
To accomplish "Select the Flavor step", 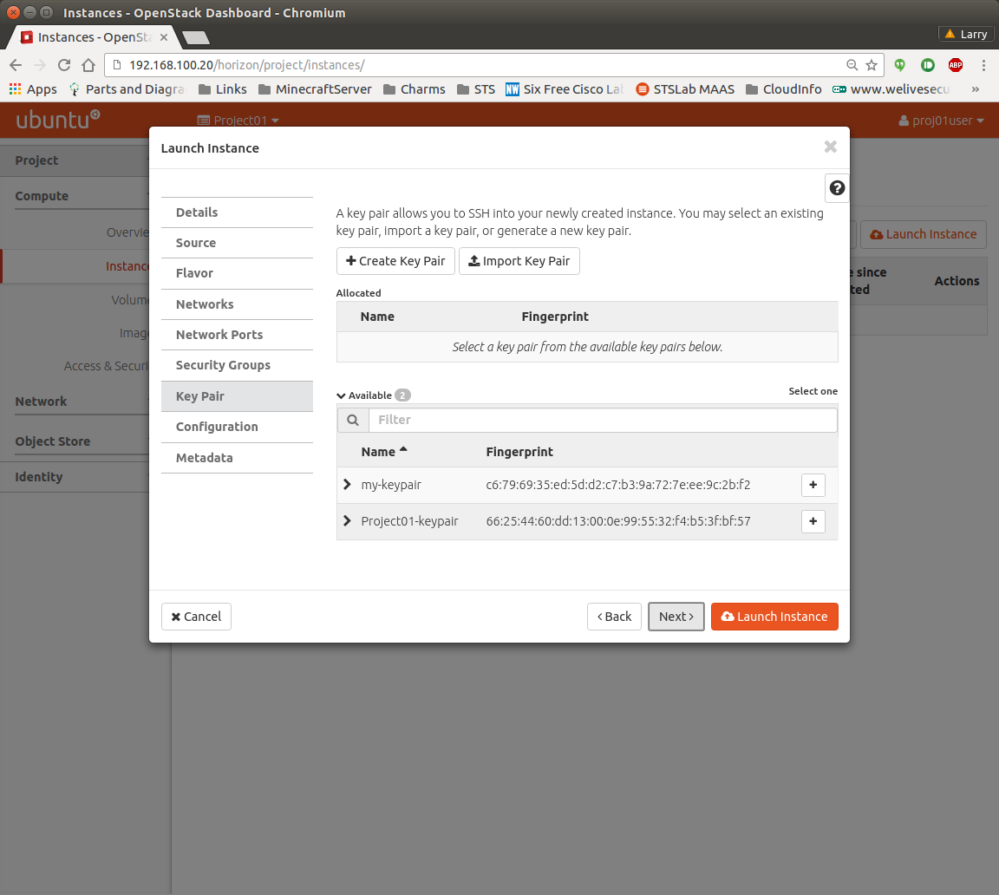I will click(194, 273).
